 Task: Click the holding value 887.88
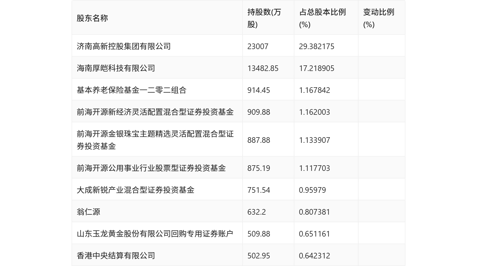click(259, 140)
